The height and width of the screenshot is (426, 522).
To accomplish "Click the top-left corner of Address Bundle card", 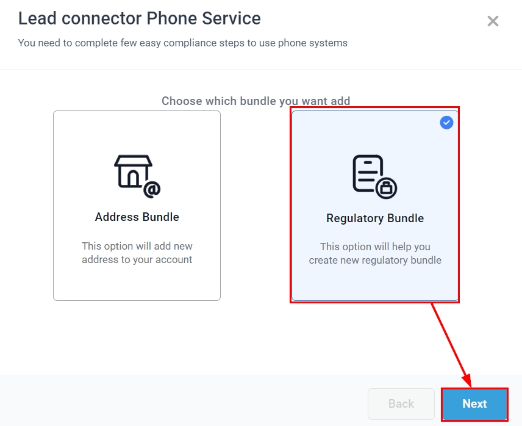I will point(59,116).
